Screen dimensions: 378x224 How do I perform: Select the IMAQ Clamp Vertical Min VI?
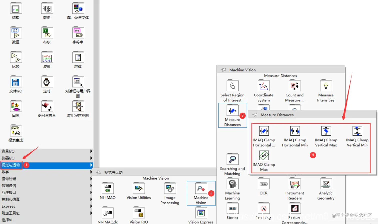coord(357,131)
